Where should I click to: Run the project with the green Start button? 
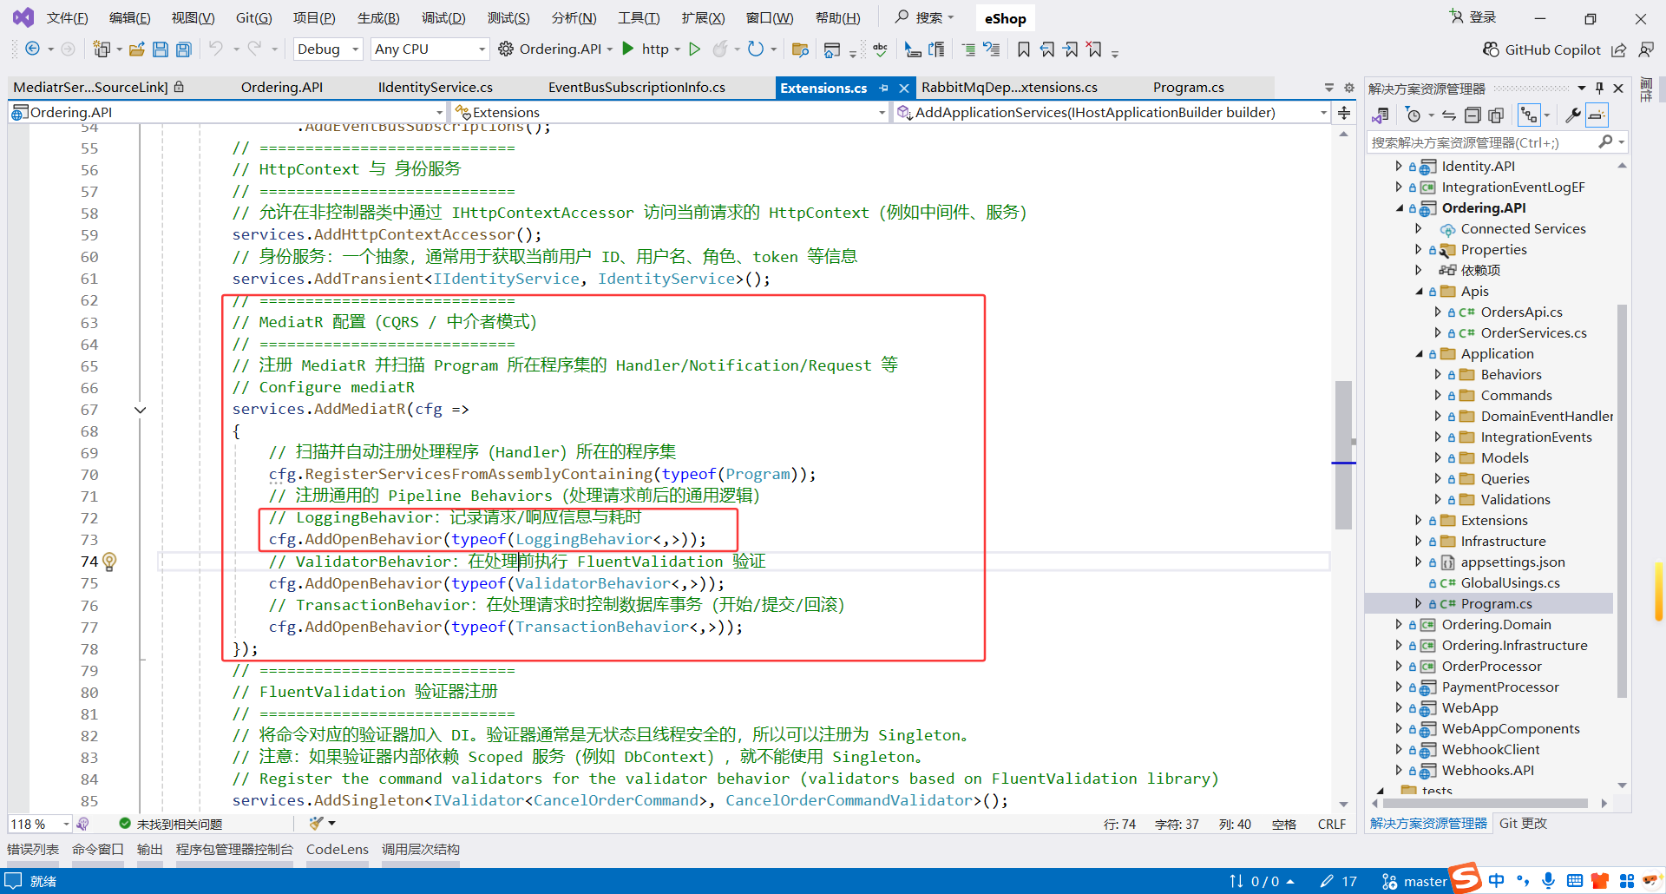point(693,49)
